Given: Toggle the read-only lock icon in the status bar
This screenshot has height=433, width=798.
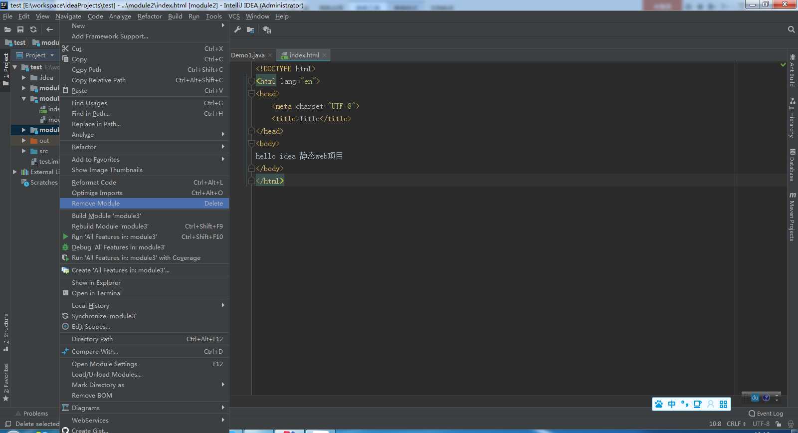Looking at the screenshot, I should pyautogui.click(x=778, y=424).
